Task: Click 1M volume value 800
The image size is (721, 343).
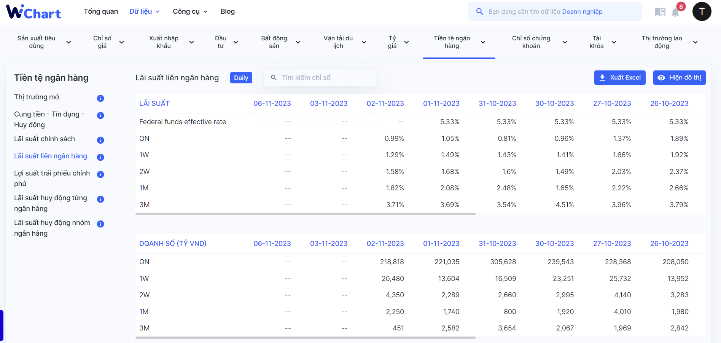Action: point(510,312)
